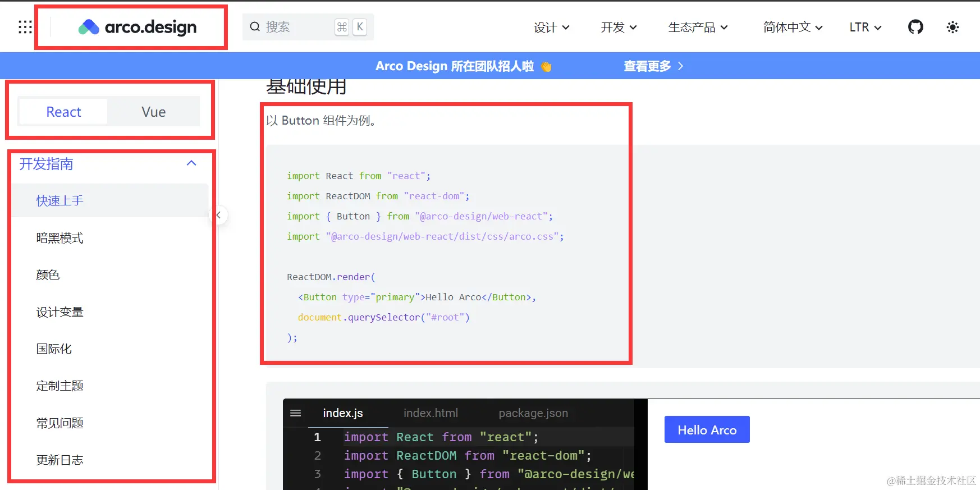Select the index.js file tab
The image size is (980, 490).
point(343,413)
